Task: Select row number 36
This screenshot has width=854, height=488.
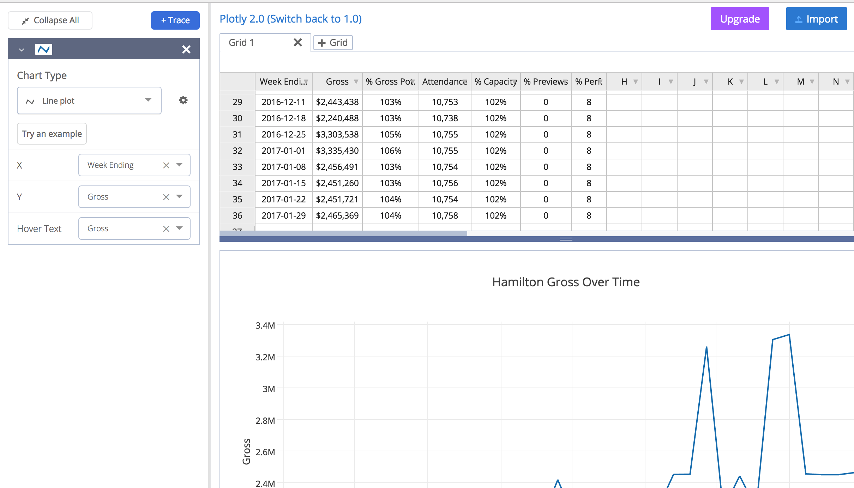Action: (x=237, y=215)
